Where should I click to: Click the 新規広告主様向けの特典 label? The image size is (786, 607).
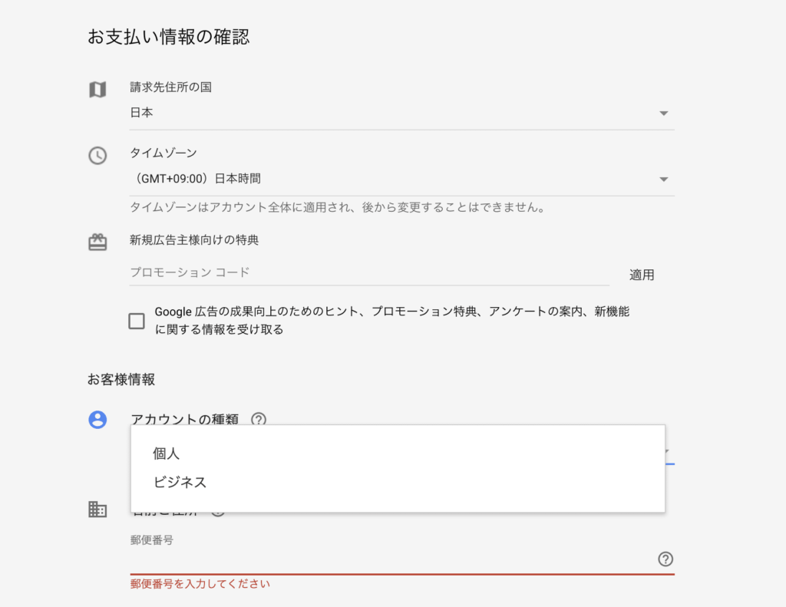(x=194, y=240)
